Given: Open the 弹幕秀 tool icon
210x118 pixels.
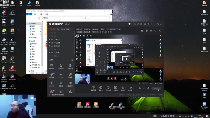Looking at the screenshot, I should click(61, 84).
